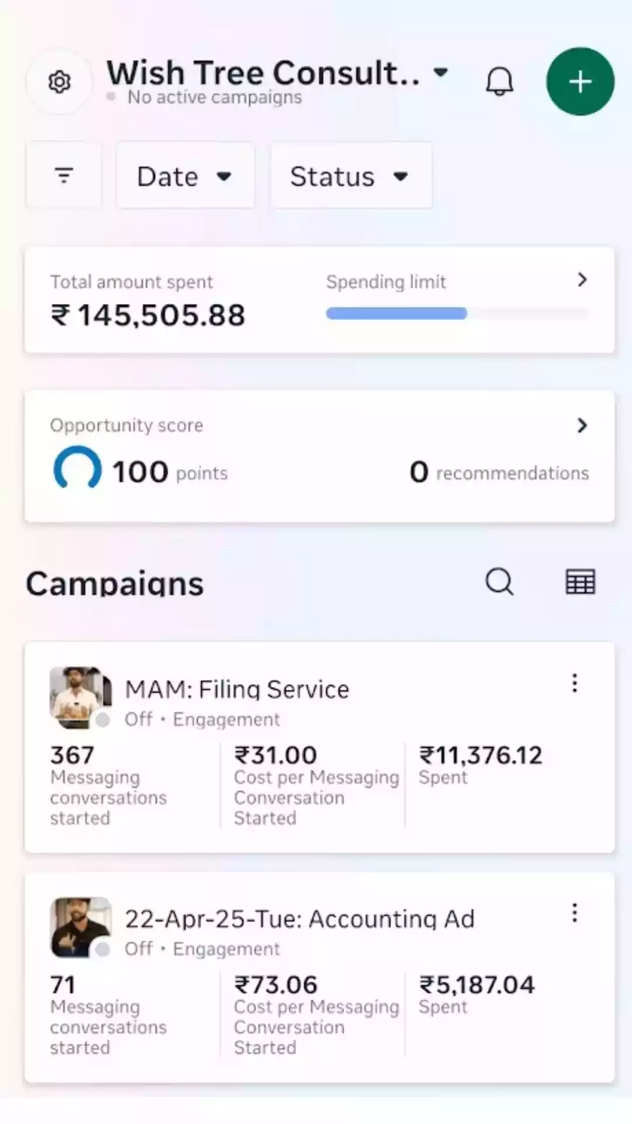Open more options for Accounting Ad campaign
The height and width of the screenshot is (1124, 632).
point(575,913)
